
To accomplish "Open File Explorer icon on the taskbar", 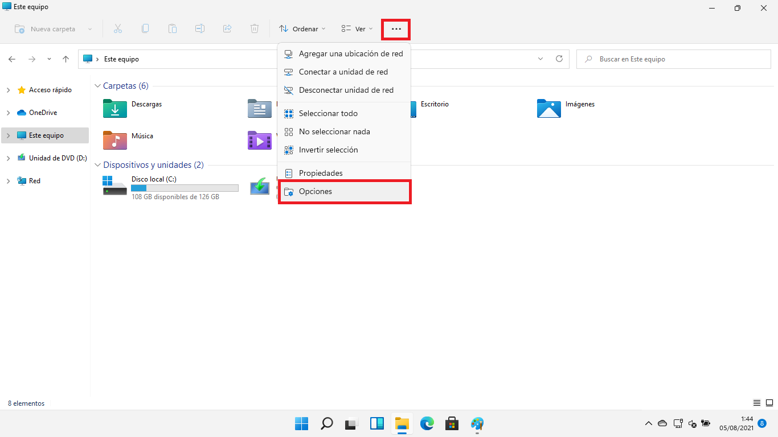I will click(402, 423).
